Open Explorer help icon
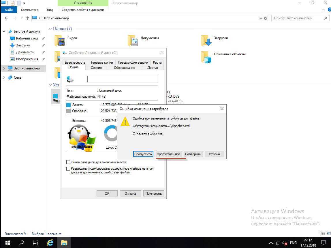331x248 pixels. [329, 10]
